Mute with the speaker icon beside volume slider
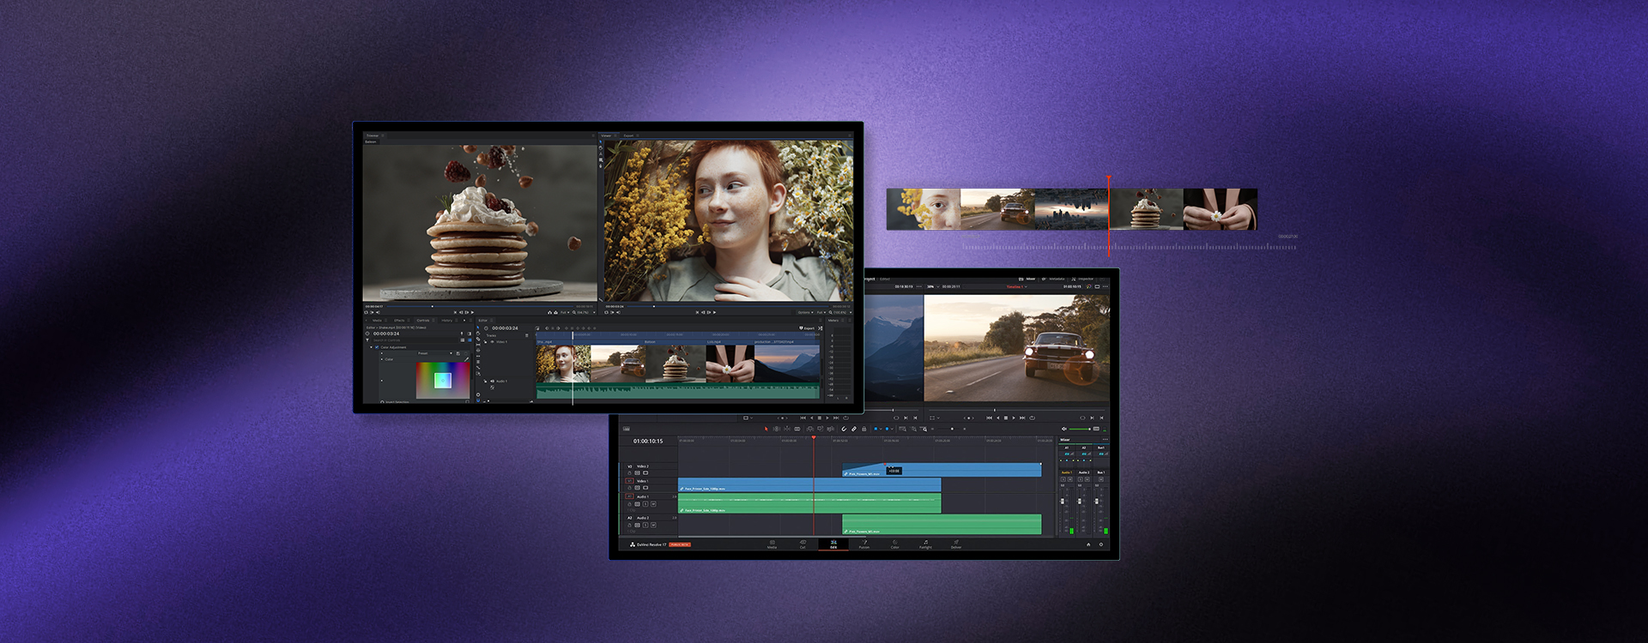The height and width of the screenshot is (643, 1648). [1063, 429]
